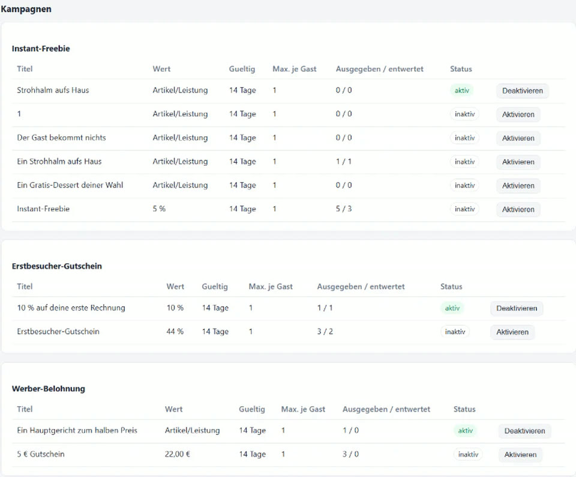Image resolution: width=576 pixels, height=477 pixels.
Task: Activate the 5 % Instant-Freebie campaign
Action: 518,209
